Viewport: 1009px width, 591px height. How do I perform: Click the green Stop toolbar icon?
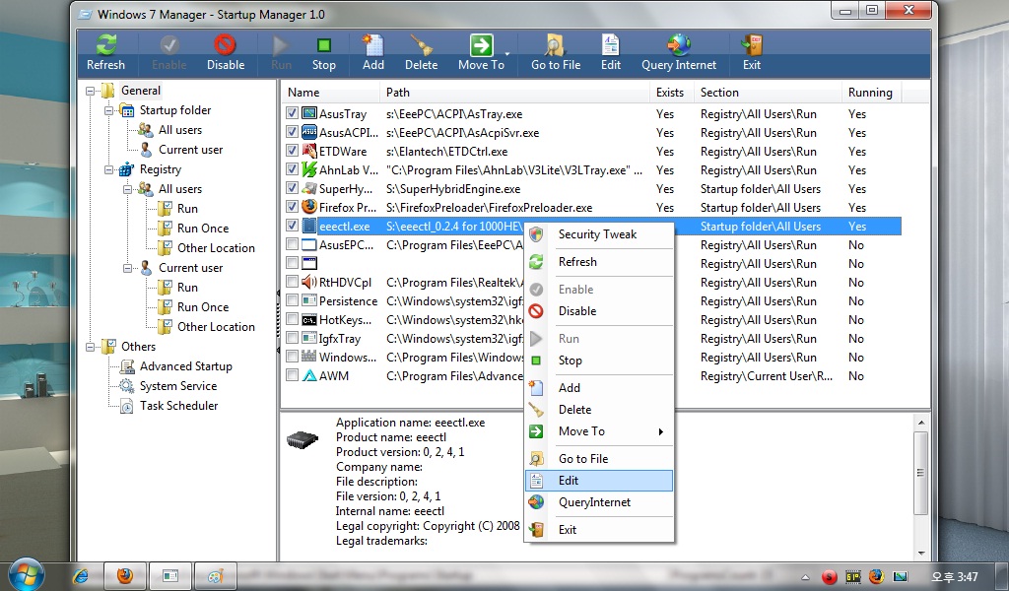[323, 44]
